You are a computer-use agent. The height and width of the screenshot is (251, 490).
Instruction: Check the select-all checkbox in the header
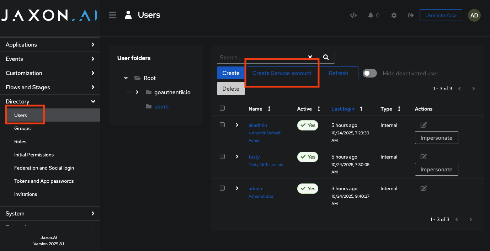point(222,108)
